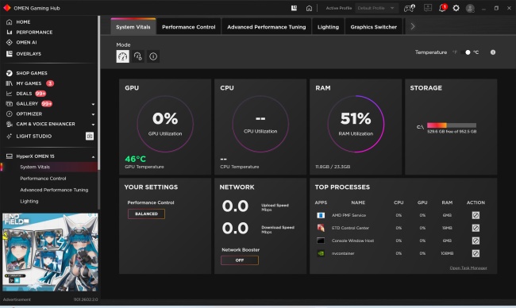Open the Active Profile dropdown
The width and height of the screenshot is (516, 308).
[x=376, y=8]
